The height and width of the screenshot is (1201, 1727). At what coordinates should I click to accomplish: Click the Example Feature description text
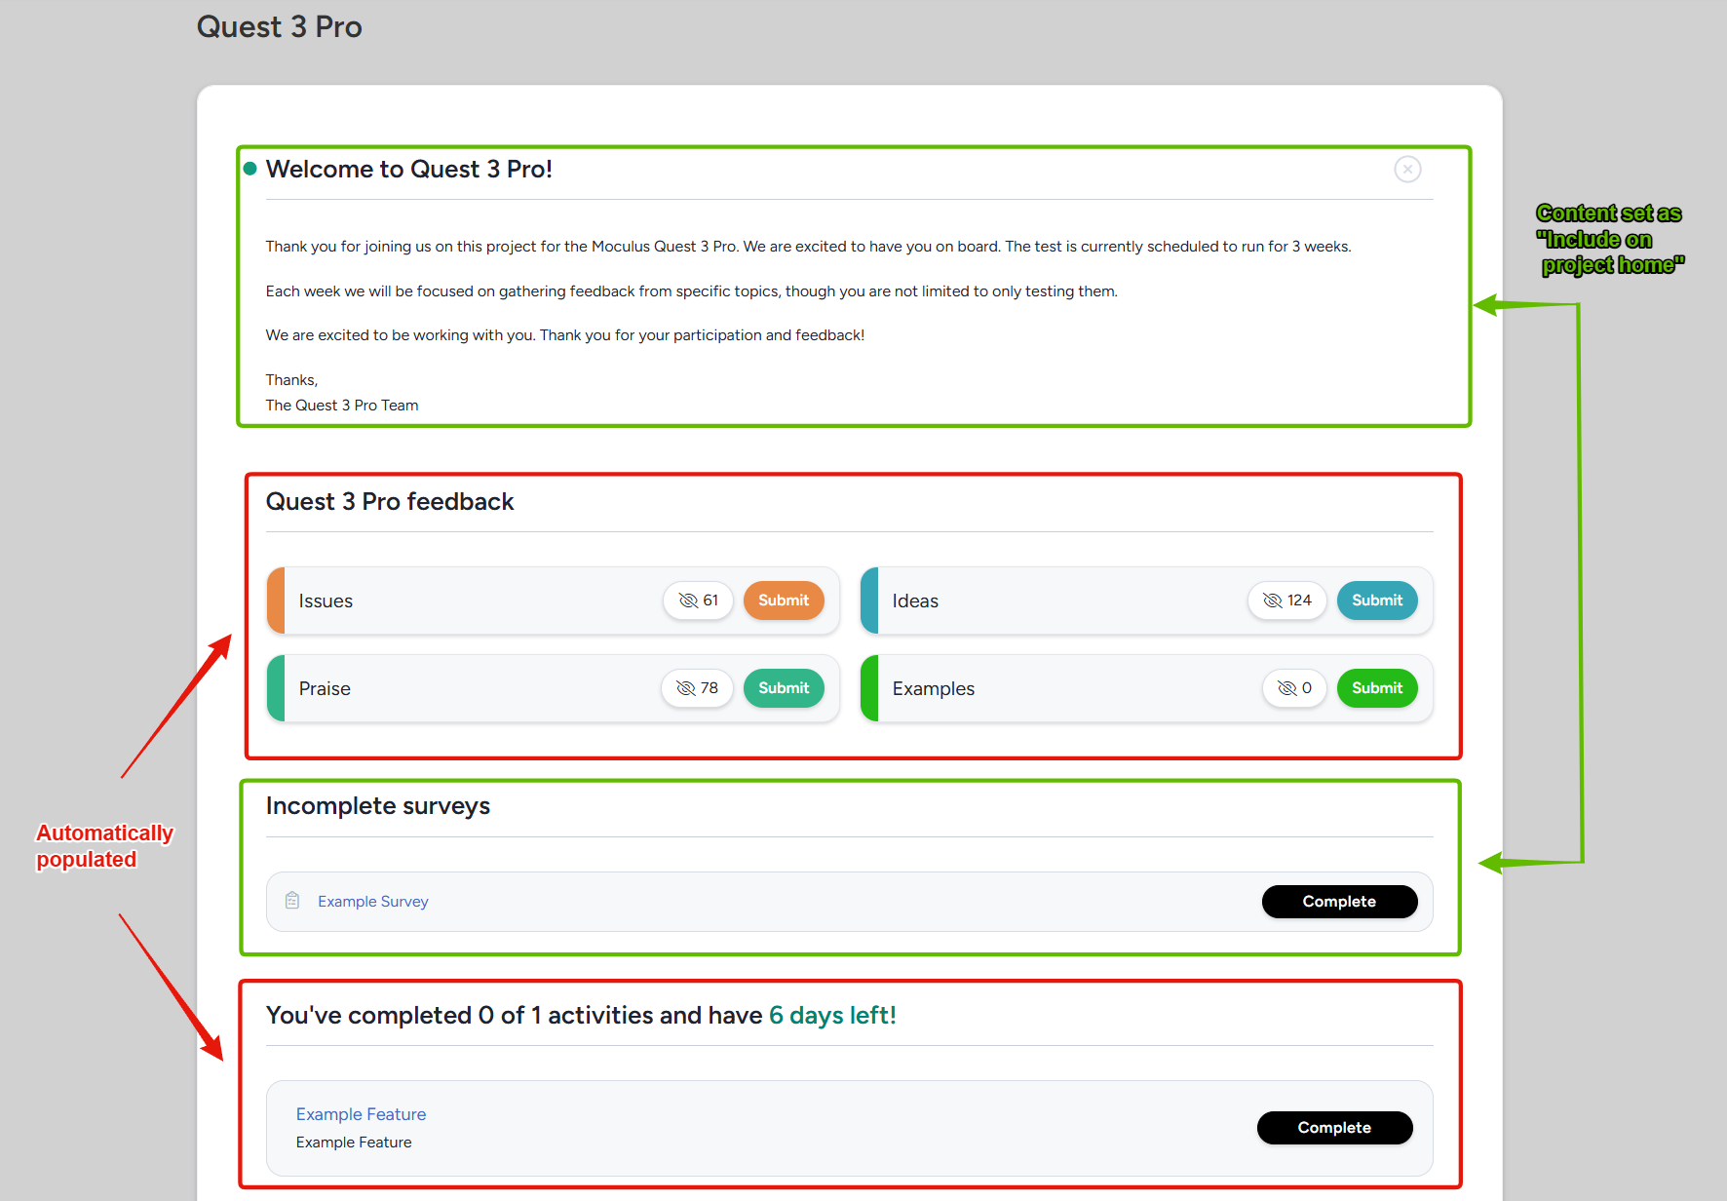(354, 1143)
